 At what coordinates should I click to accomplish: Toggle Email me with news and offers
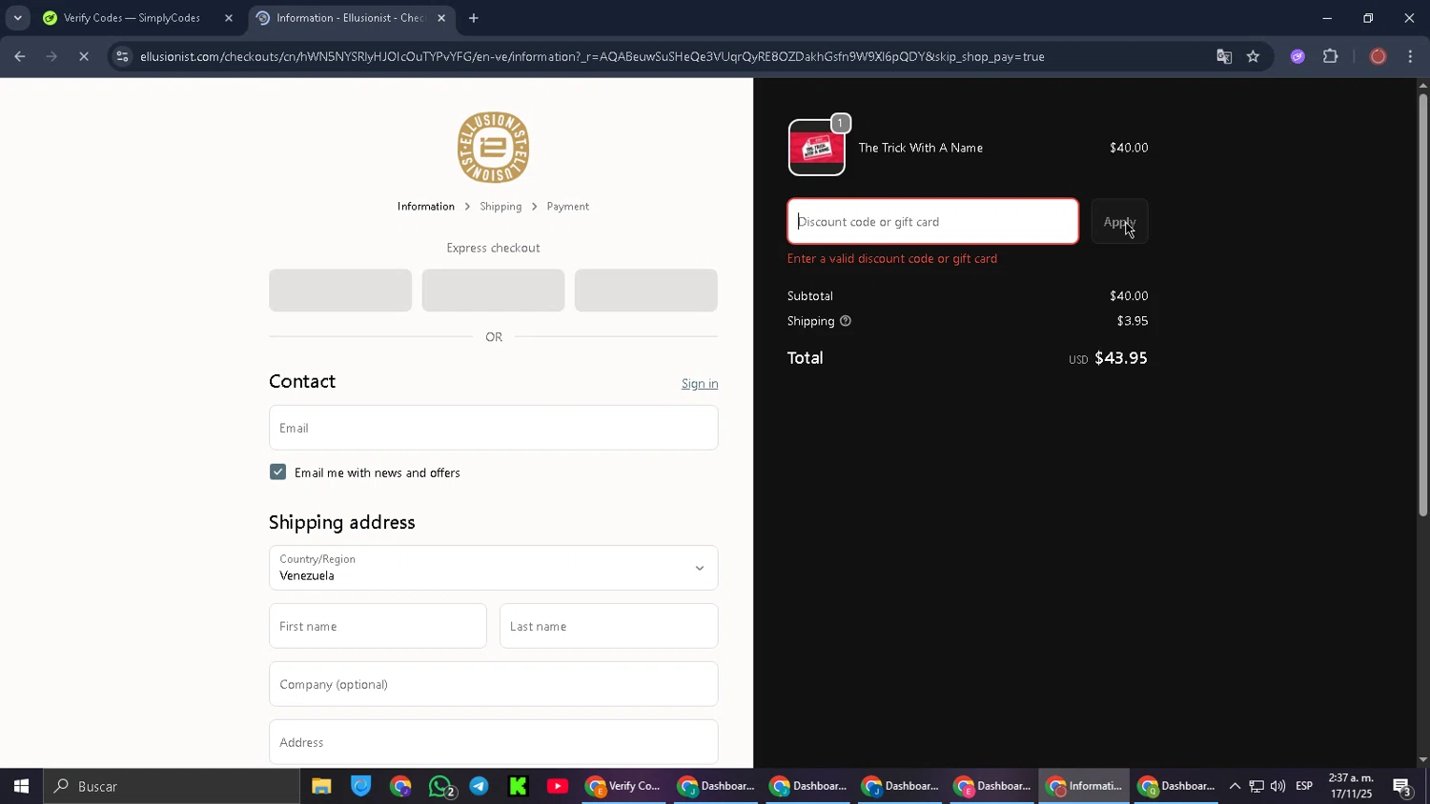pyautogui.click(x=277, y=472)
